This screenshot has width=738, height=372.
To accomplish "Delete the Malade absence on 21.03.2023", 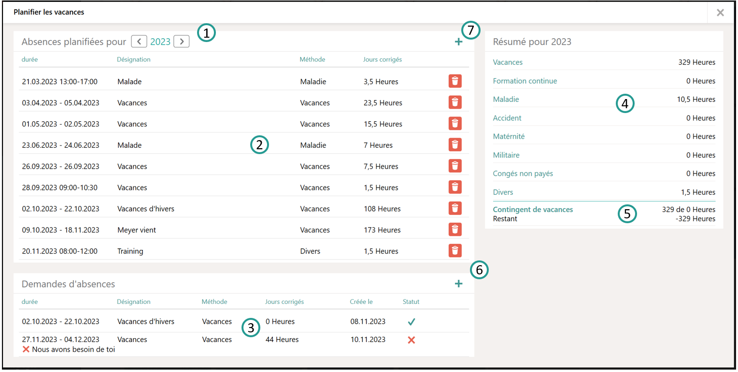I will tap(454, 81).
